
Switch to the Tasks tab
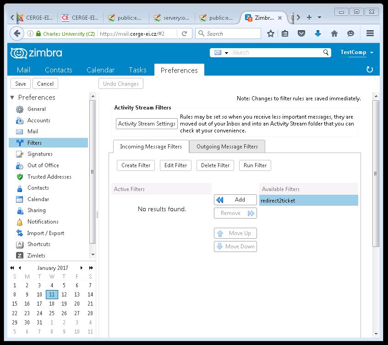coord(137,70)
